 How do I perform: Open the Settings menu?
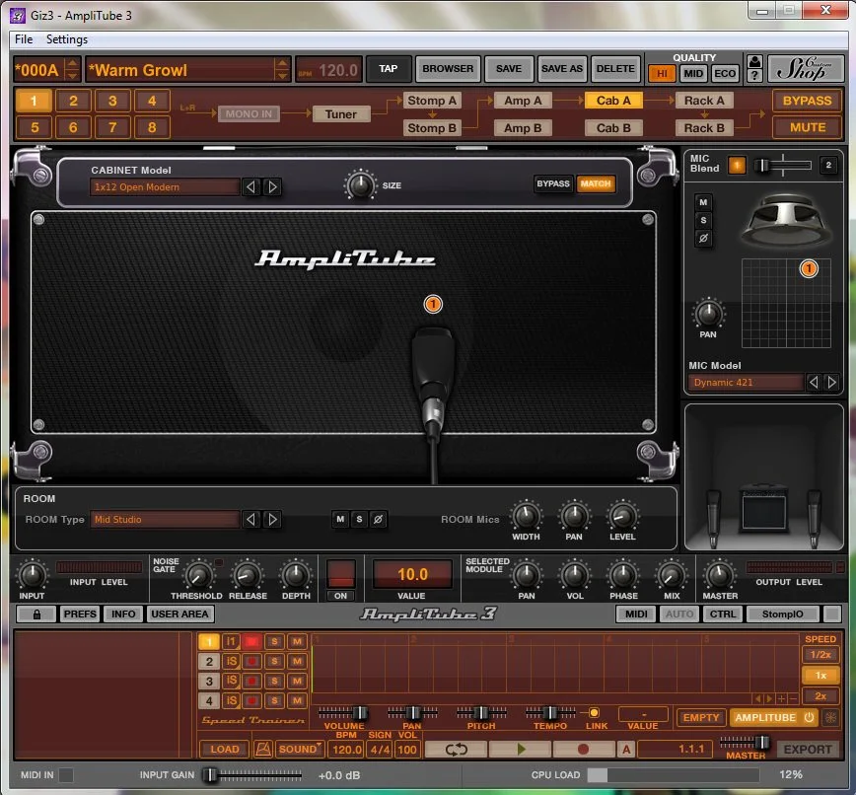coord(67,39)
